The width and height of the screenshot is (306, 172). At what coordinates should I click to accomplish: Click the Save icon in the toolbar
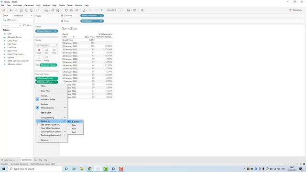(x=21, y=10)
